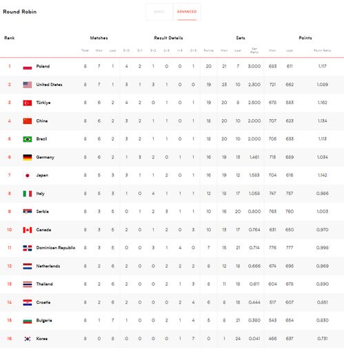Select the Advanced tab

click(x=187, y=12)
